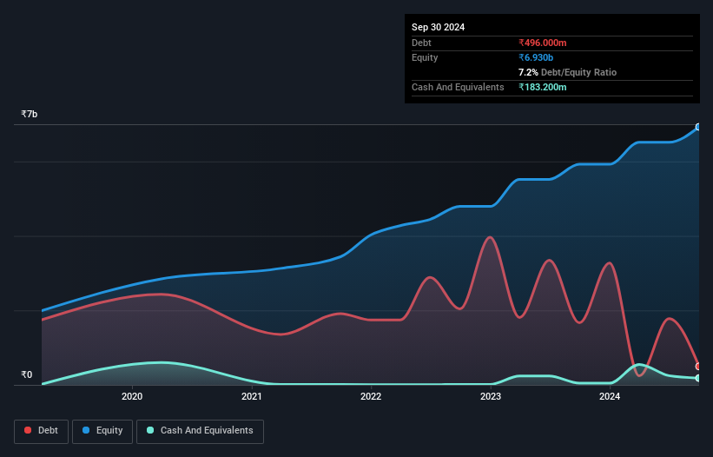Toggle the Debt legend button
713x457 pixels.
pyautogui.click(x=41, y=431)
